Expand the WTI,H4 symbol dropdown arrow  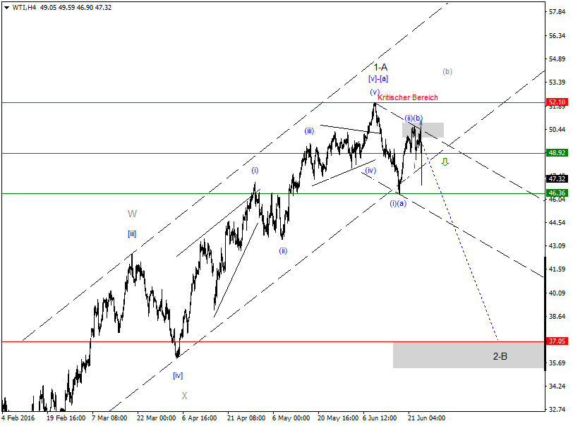click(6, 6)
